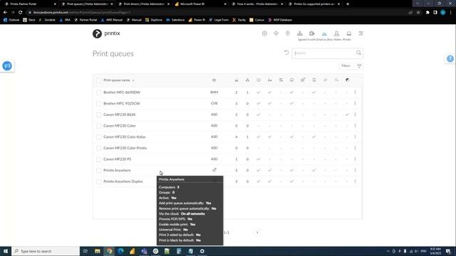
Task: Open the Users person icon
Action: point(336,33)
